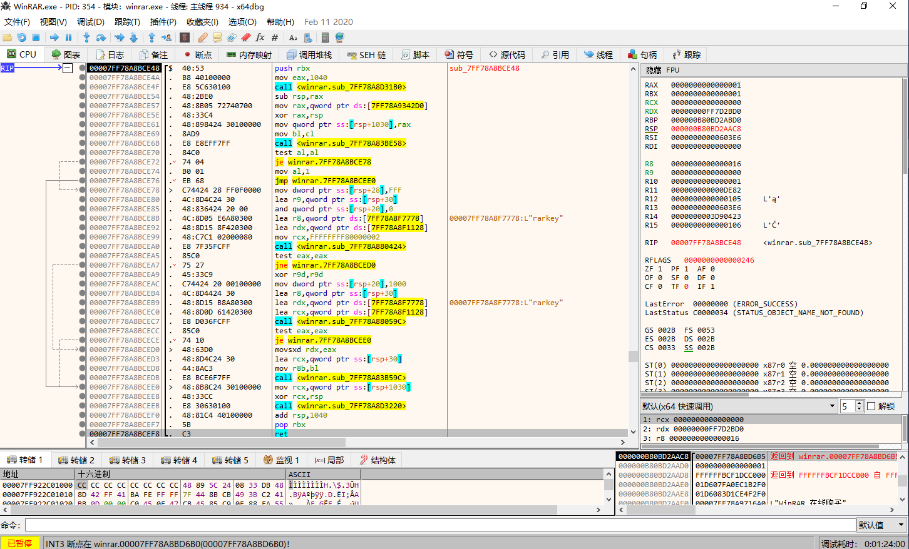Click the Execute Till Return icon
The height and width of the screenshot is (549, 909).
[151, 38]
